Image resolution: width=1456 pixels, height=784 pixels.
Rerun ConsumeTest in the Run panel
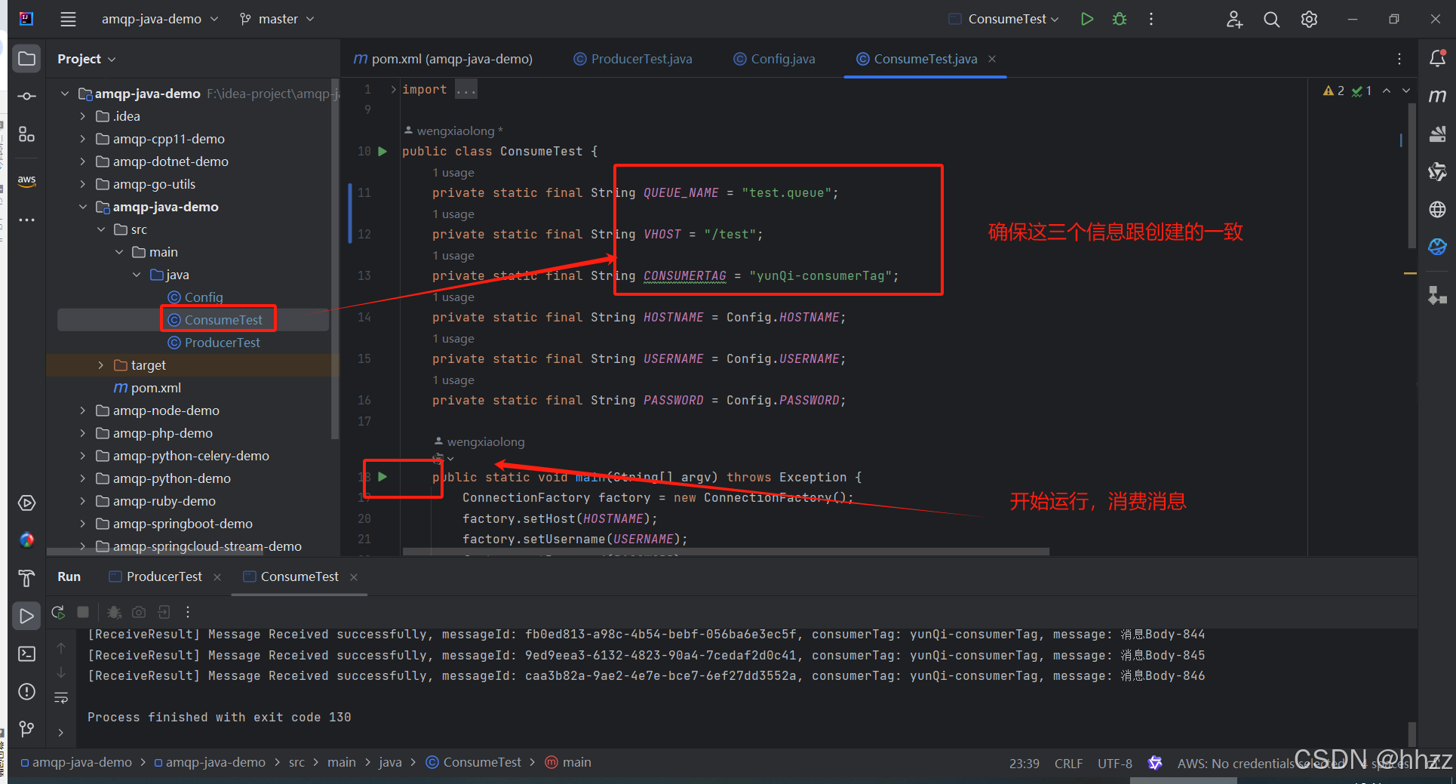click(58, 612)
